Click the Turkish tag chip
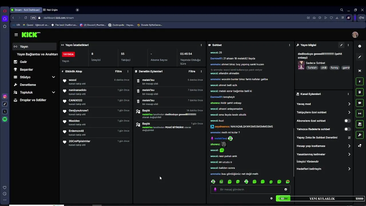This screenshot has width=366, height=206. point(312,68)
